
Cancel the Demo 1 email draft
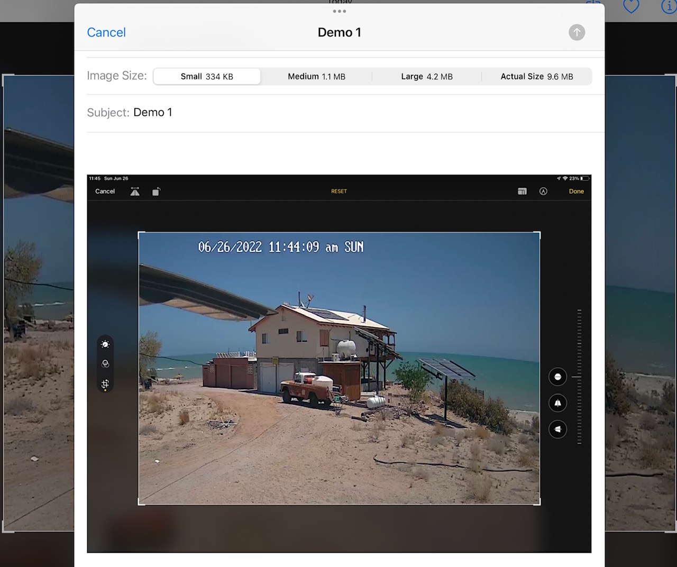pos(106,32)
